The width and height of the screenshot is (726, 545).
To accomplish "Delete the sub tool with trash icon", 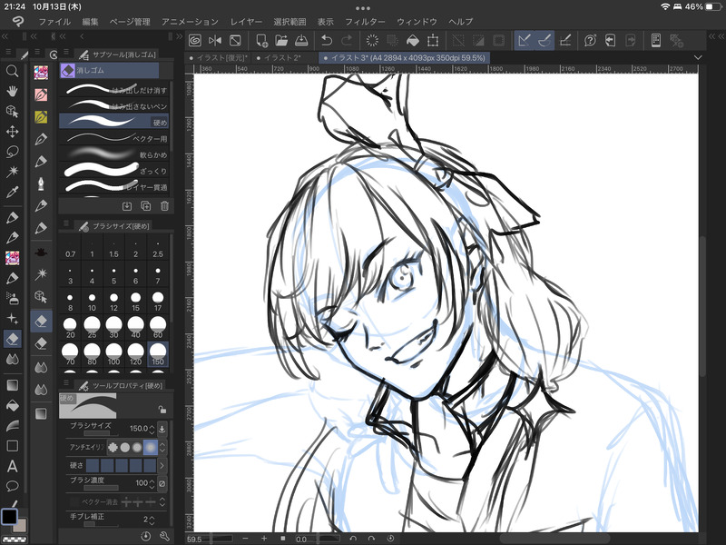I will click(x=164, y=206).
